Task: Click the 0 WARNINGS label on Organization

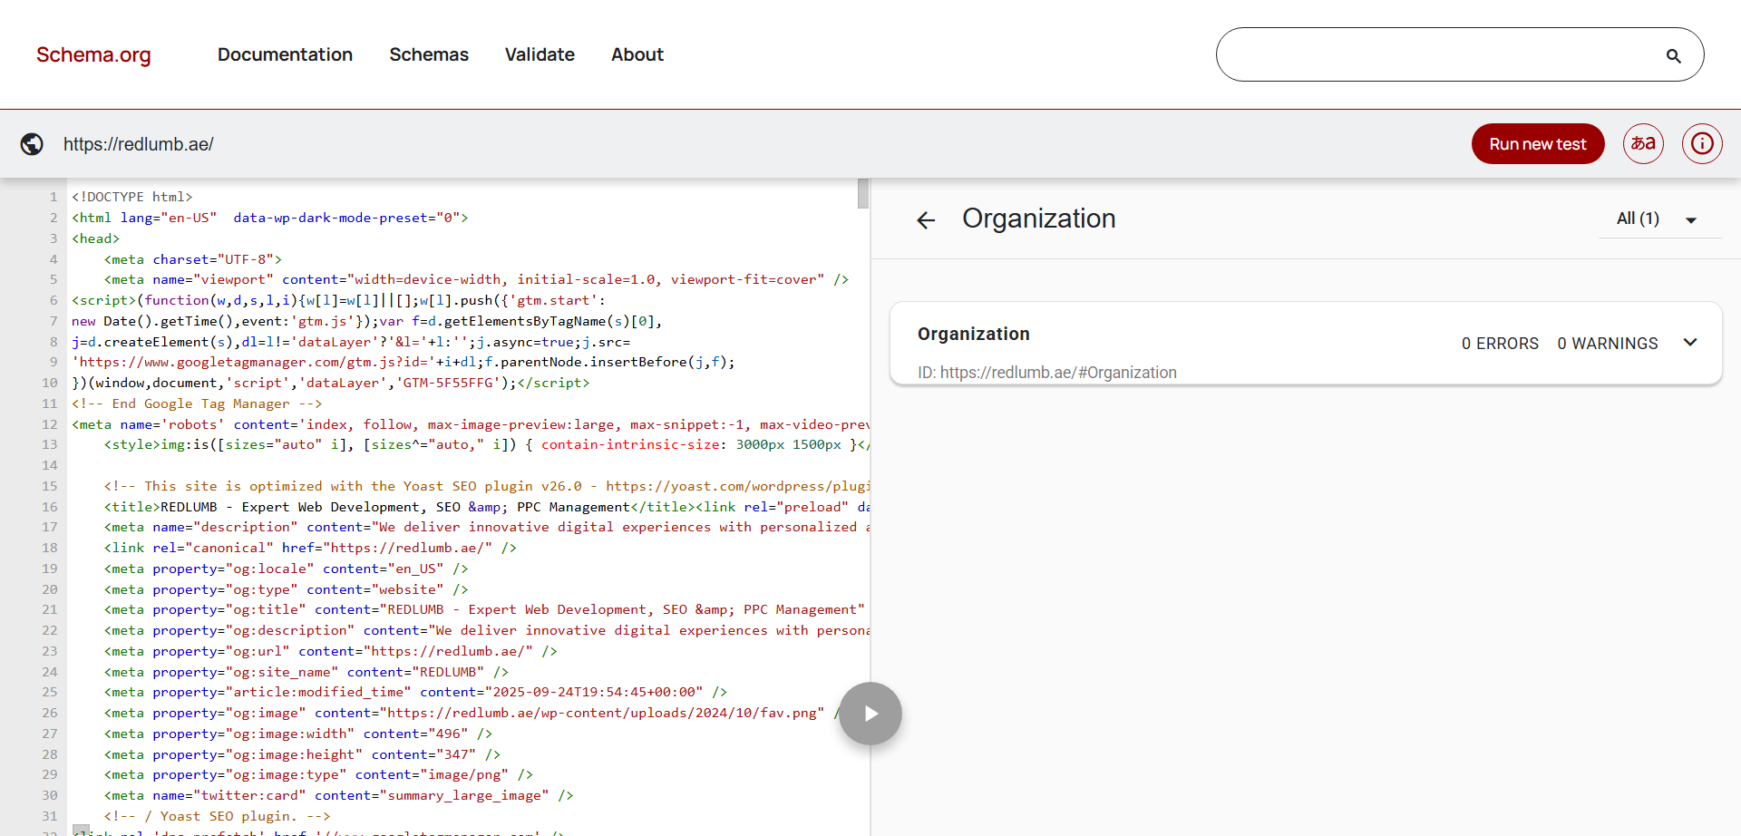Action: (1607, 343)
